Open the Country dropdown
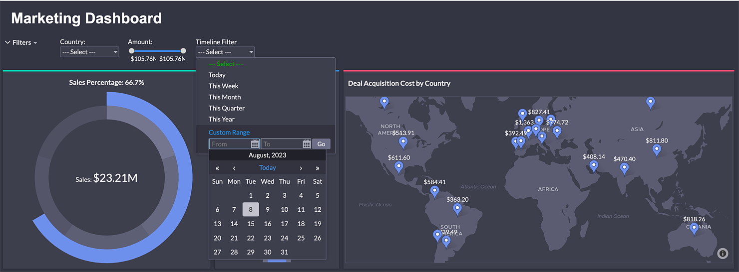 [x=89, y=52]
